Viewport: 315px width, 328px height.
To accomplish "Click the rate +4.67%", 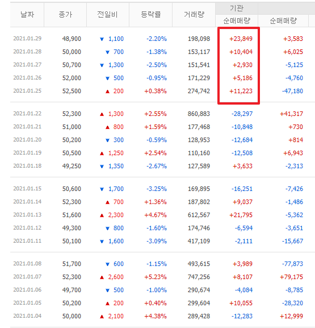I will tap(156, 215).
